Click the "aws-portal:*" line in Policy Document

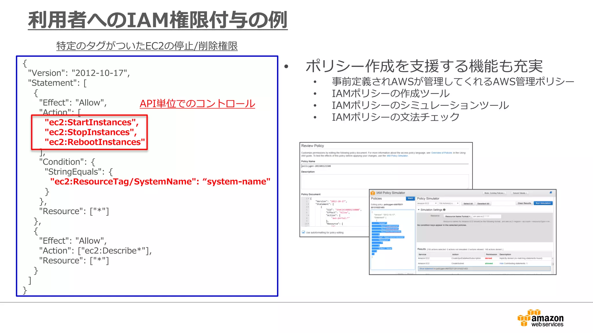click(341, 218)
